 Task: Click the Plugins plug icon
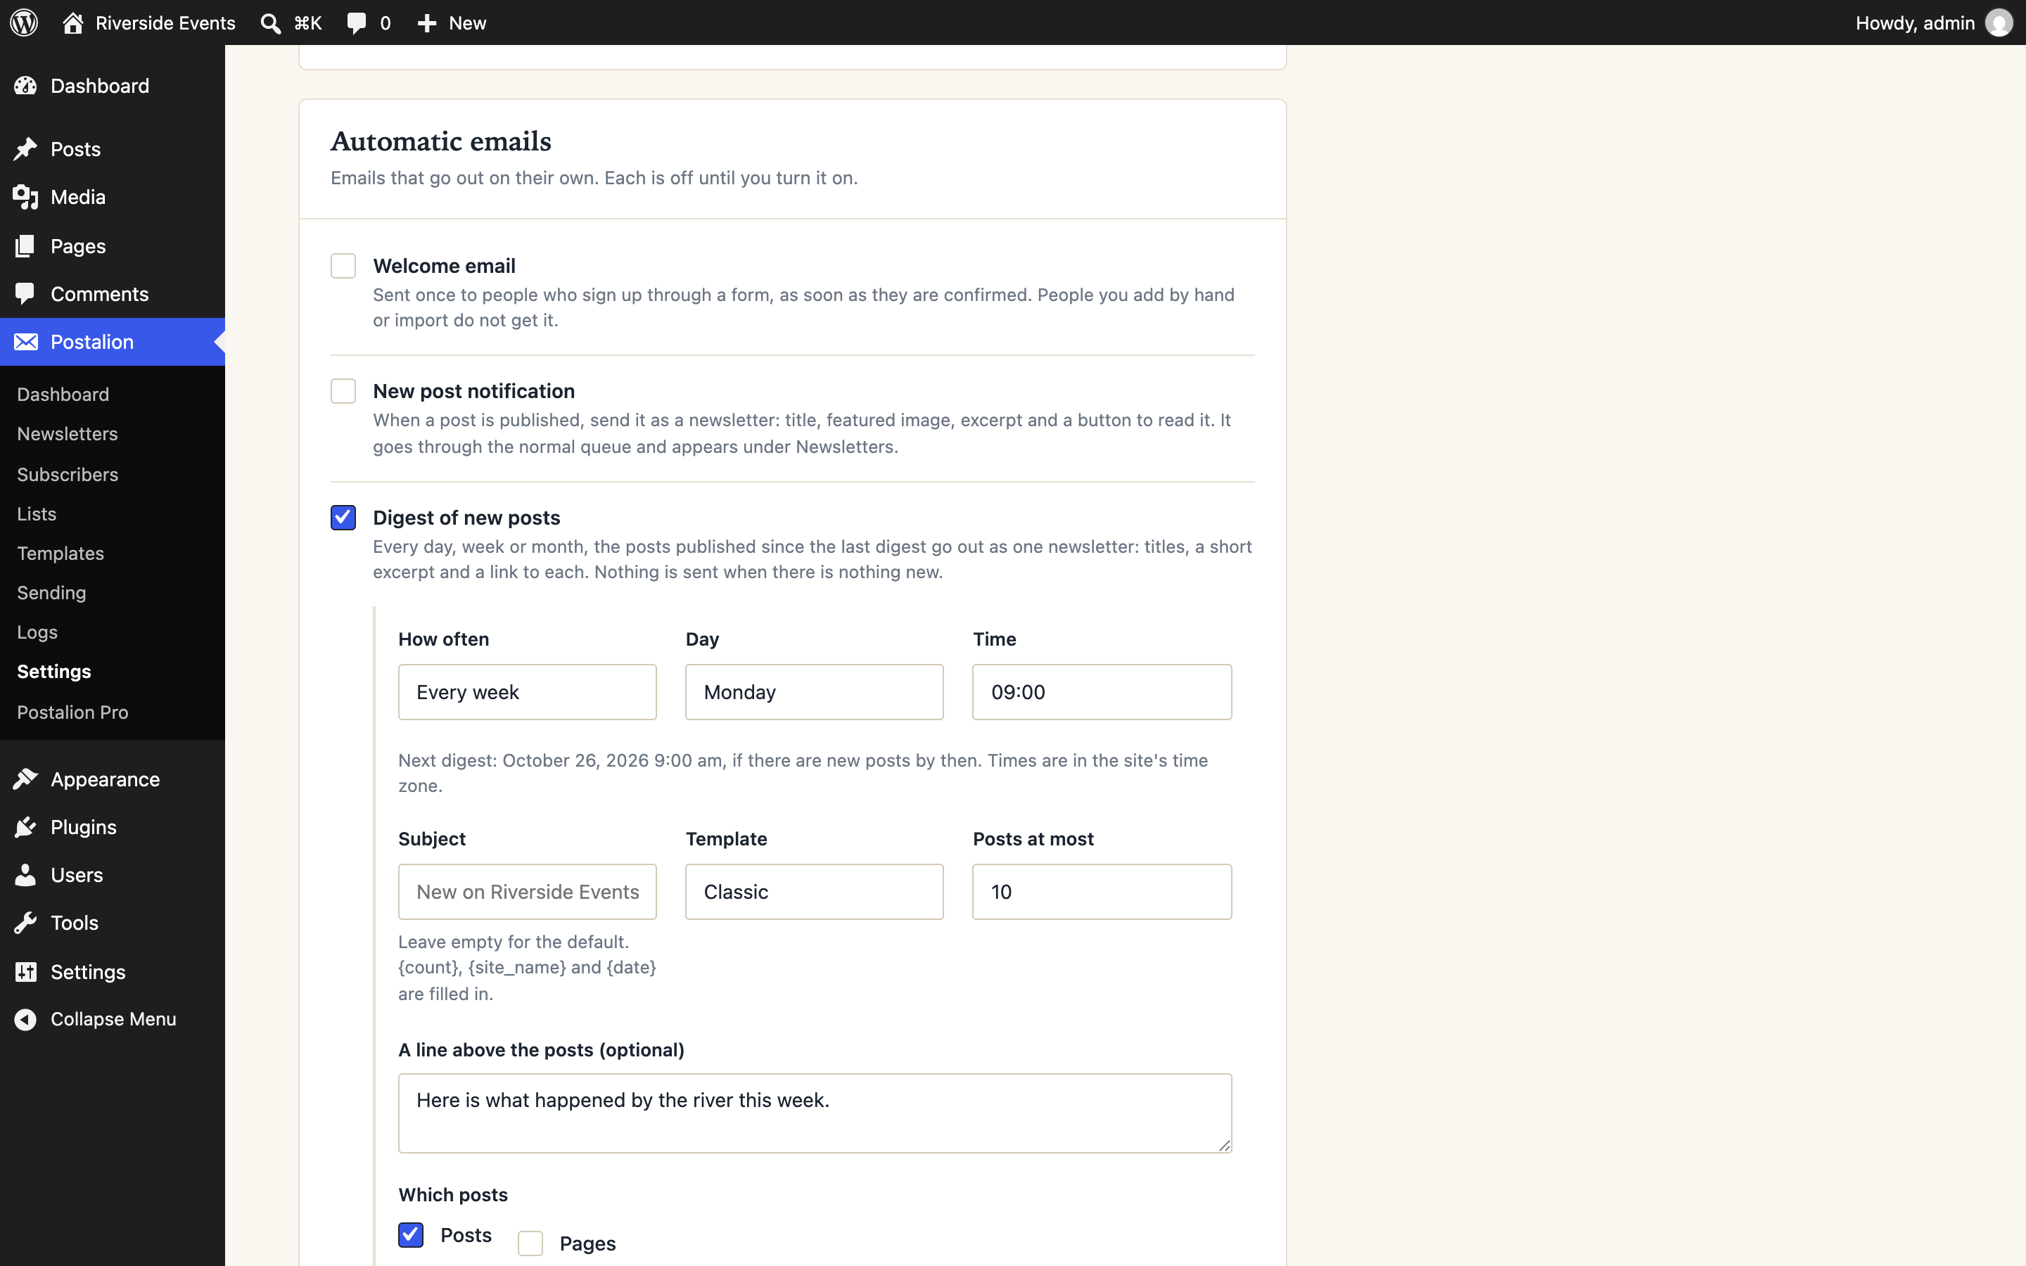point(26,827)
